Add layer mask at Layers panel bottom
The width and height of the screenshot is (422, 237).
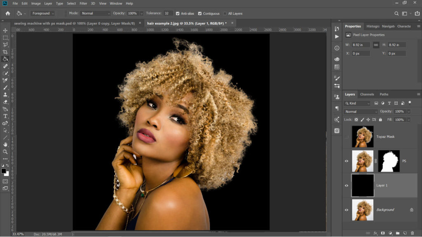pos(383,233)
